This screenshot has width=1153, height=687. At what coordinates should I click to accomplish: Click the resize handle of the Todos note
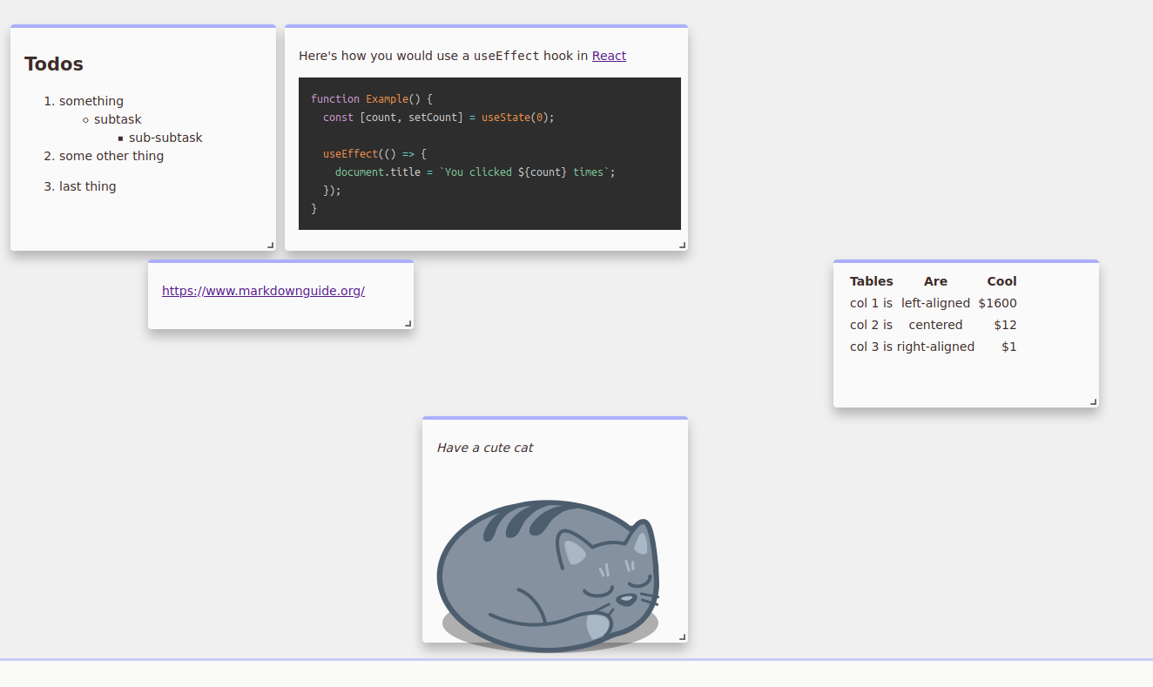271,246
